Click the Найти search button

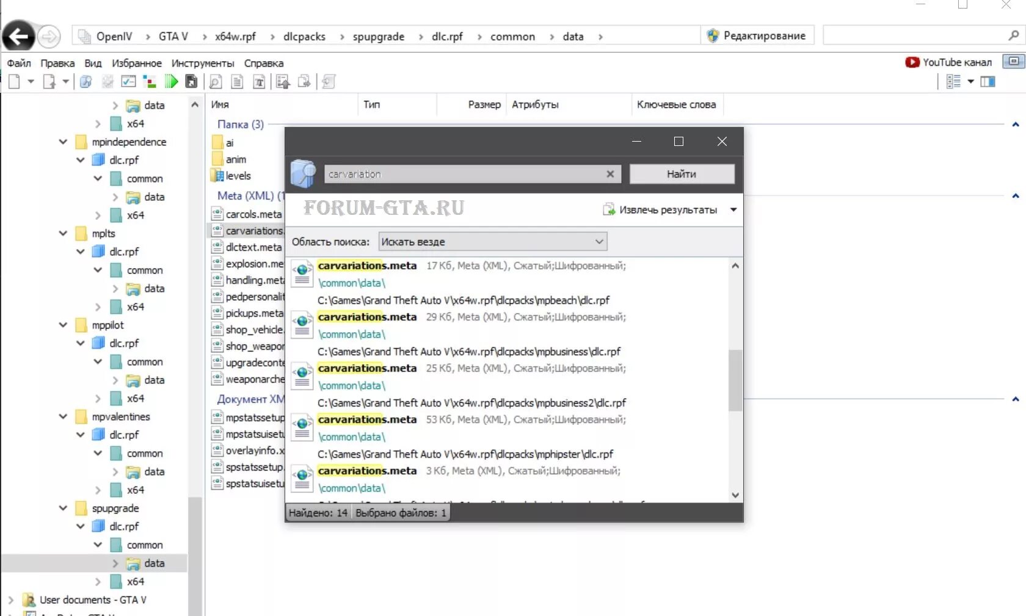coord(682,174)
